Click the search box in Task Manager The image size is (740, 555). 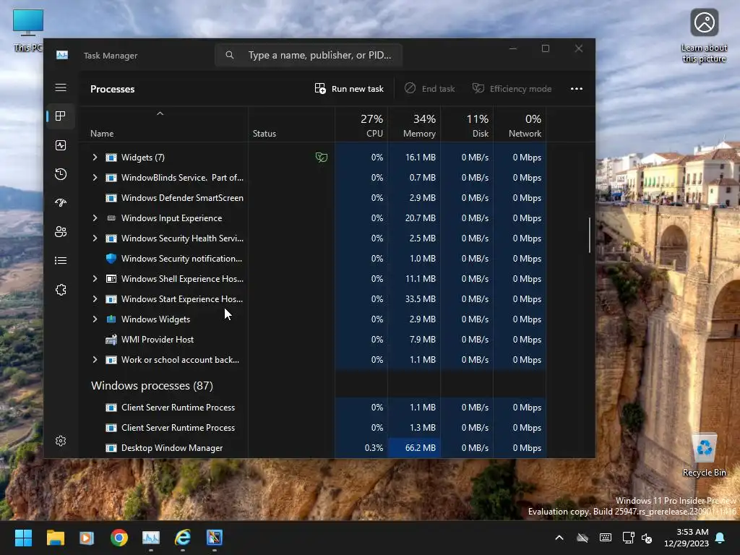click(x=309, y=55)
